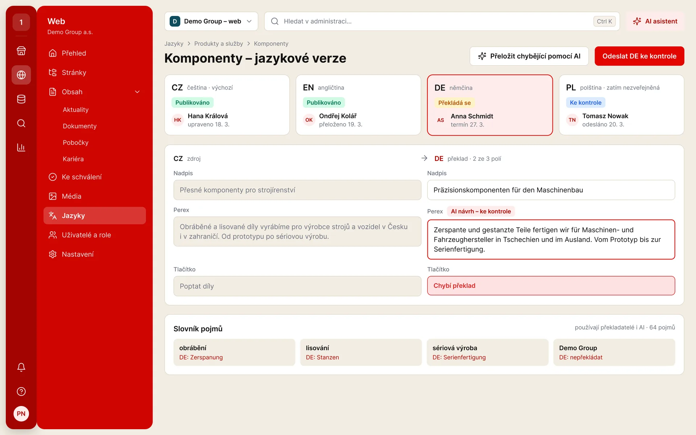Go to Přehled in the sidebar
Viewport: 696px width, 435px height.
[95, 53]
